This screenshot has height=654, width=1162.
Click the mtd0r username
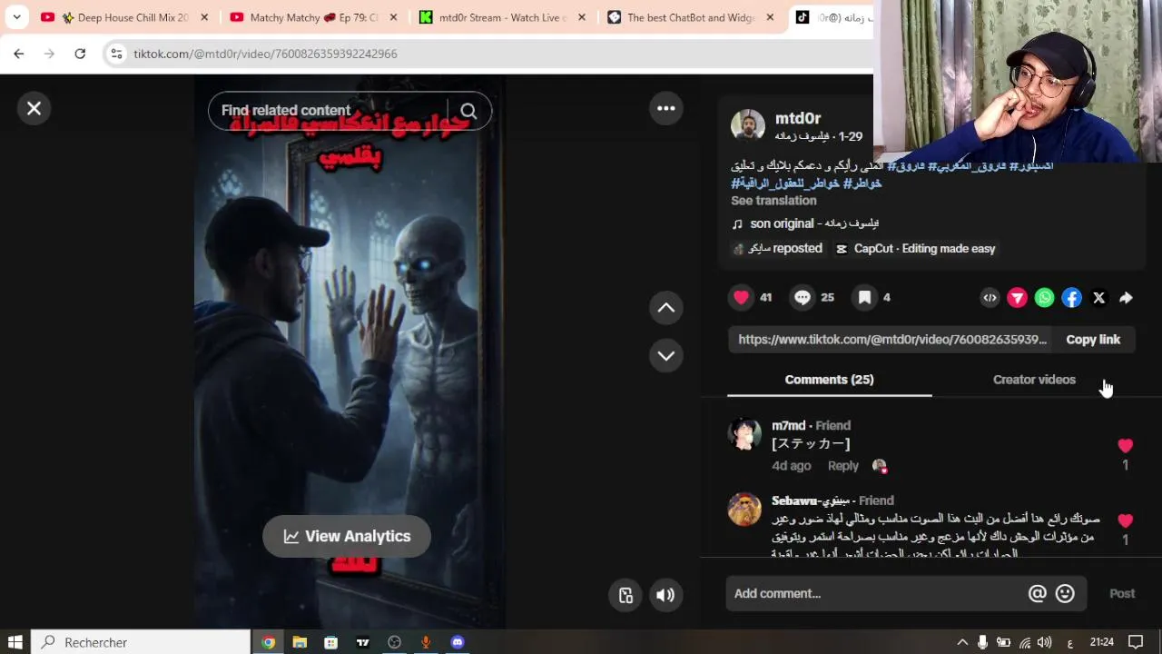pyautogui.click(x=798, y=118)
